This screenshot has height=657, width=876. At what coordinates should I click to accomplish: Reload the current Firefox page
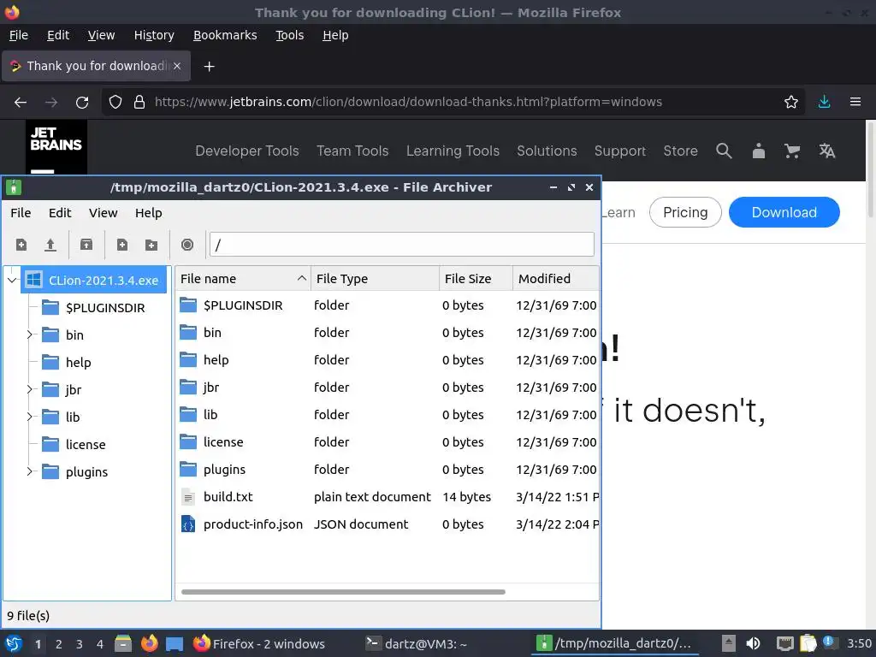[82, 103]
